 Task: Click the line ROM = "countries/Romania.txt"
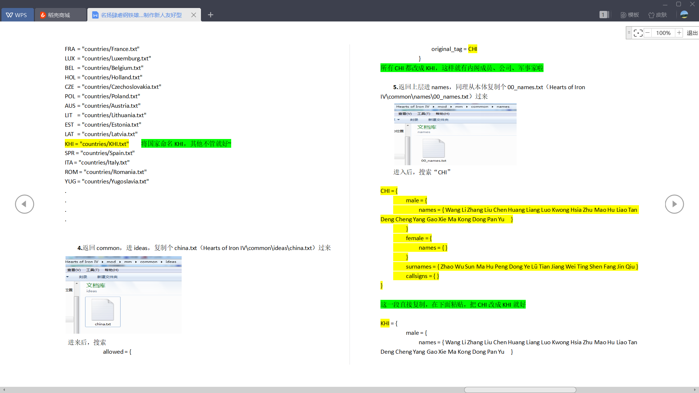click(106, 172)
